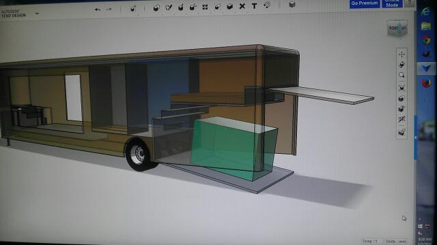This screenshot has width=437, height=245.
Task: Open Internet Explorer from the taskbar
Action: pos(425,12)
